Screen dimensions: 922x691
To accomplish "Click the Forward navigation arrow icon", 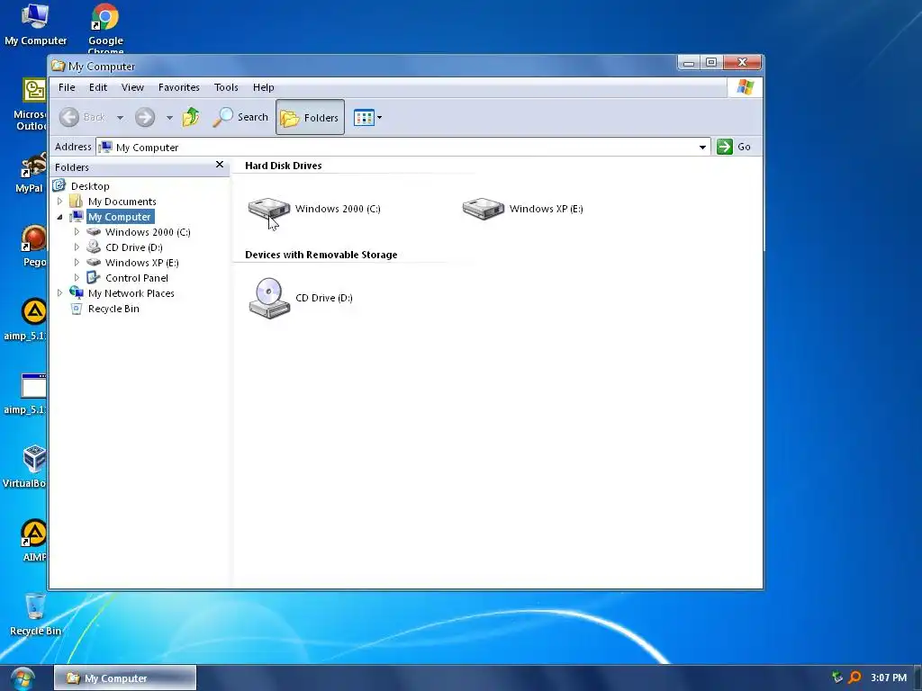I will point(145,118).
